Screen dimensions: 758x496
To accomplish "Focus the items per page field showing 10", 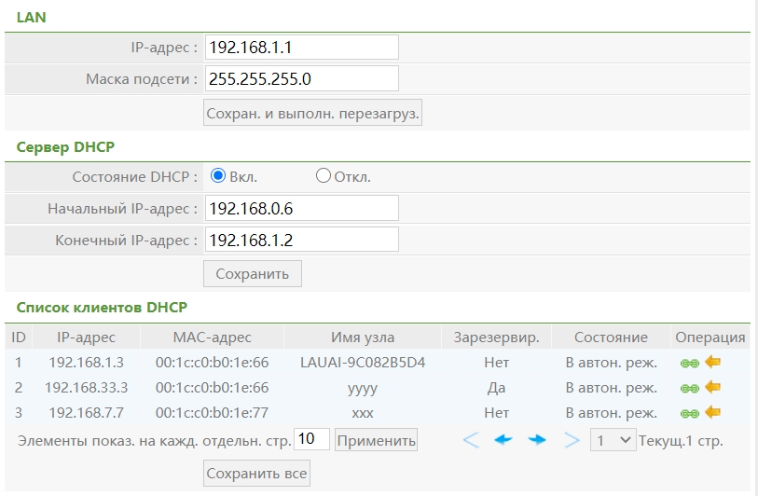I will 311,439.
